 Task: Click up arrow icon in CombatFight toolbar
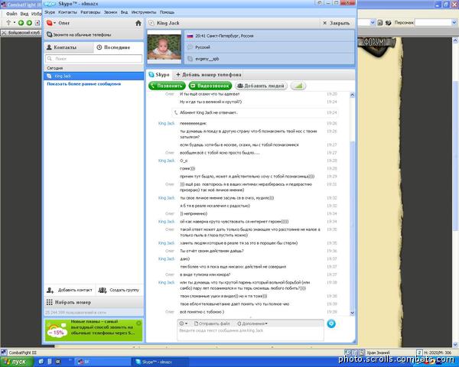pyautogui.click(x=8, y=23)
